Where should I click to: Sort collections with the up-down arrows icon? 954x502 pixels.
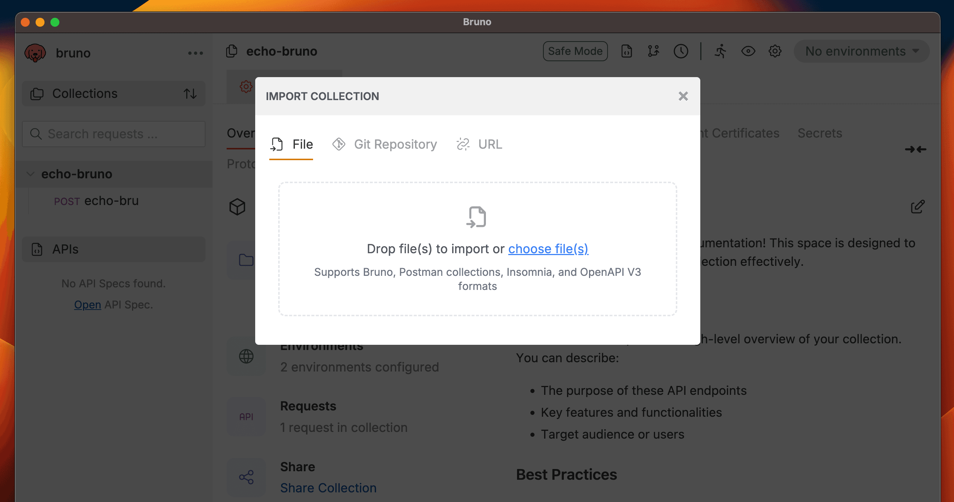coord(190,93)
